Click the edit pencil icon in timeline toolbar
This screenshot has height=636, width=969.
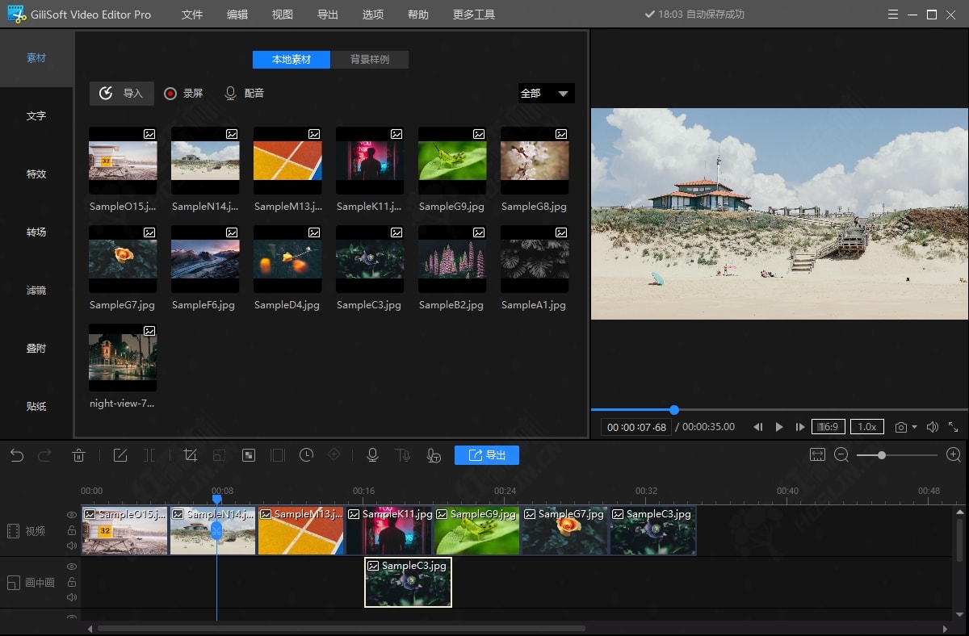pyautogui.click(x=120, y=456)
